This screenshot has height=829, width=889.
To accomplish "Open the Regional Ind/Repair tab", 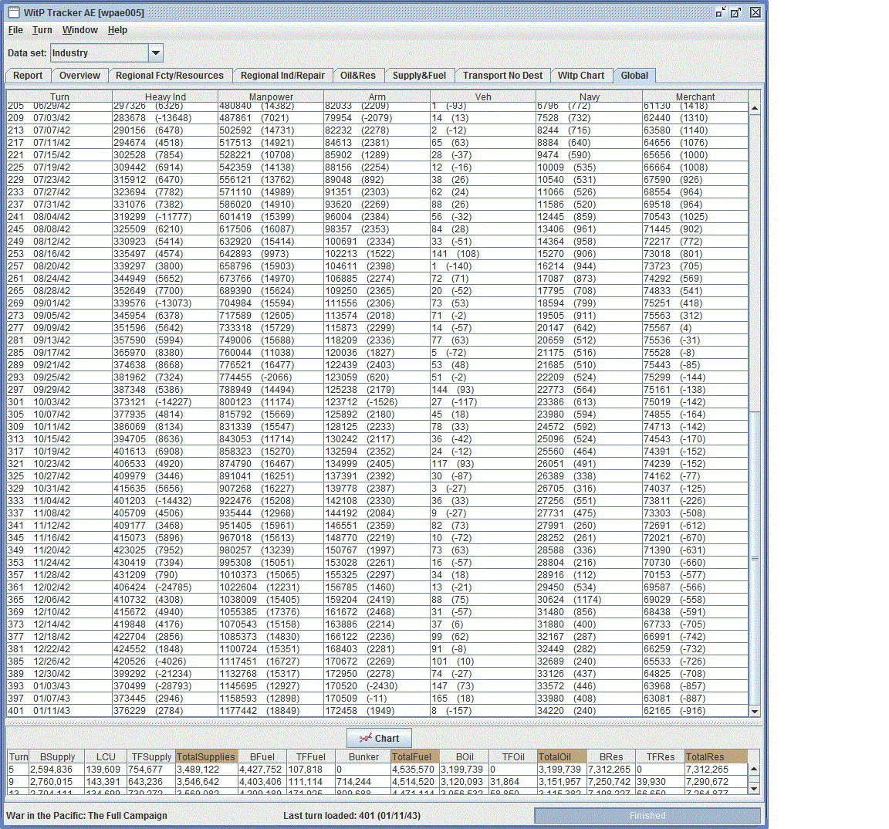I will 282,76.
